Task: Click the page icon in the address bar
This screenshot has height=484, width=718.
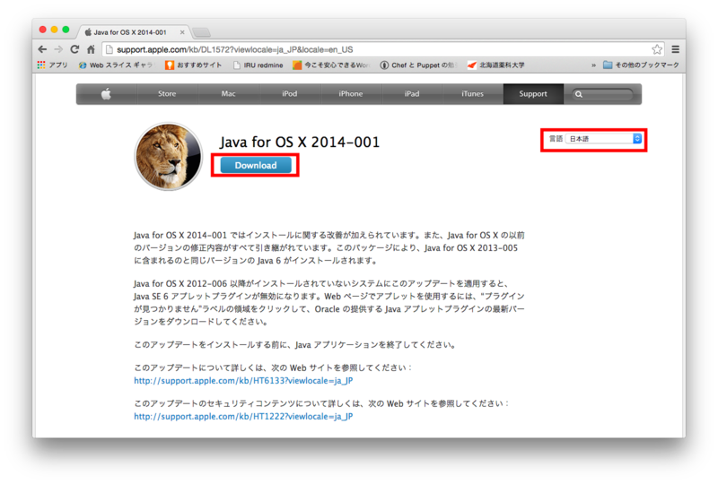Action: (109, 49)
